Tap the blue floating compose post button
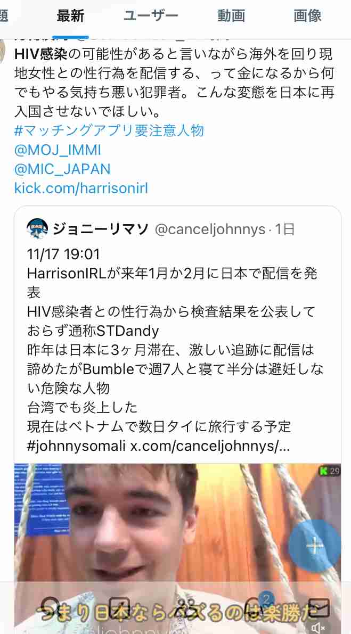351x634 pixels. click(x=315, y=546)
